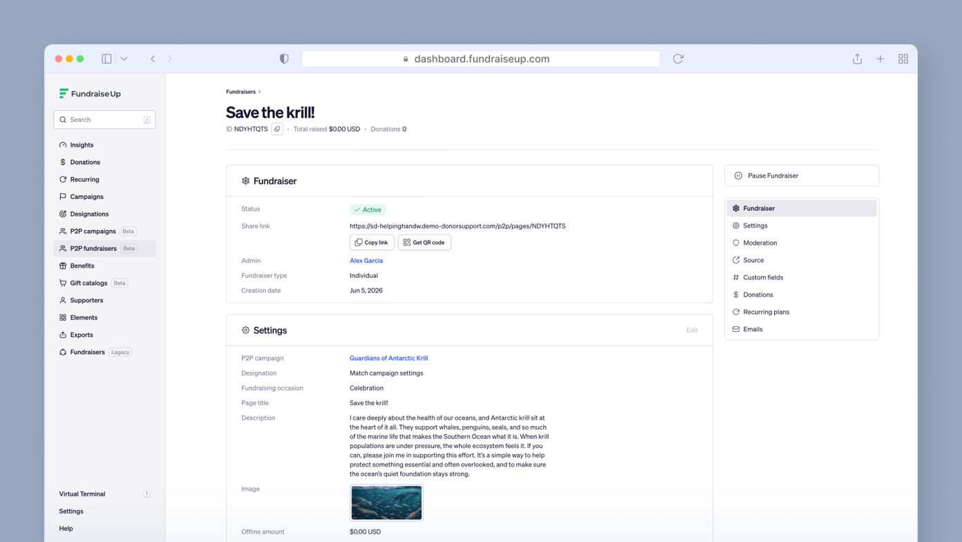
Task: Click the gear icon in the Fundraiser card header
Action: point(245,181)
